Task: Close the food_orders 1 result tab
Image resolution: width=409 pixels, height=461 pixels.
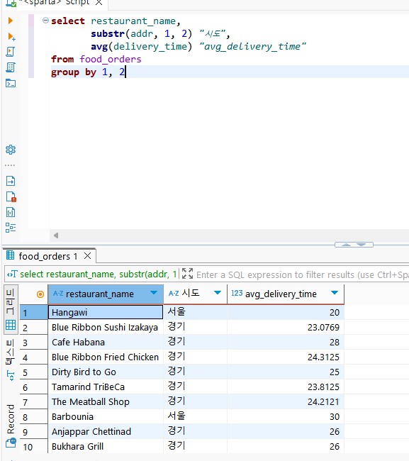Action: click(x=88, y=256)
